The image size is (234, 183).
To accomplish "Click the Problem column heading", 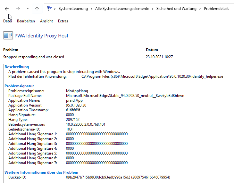I will (11, 50).
